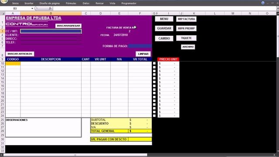Click the SUBTOTAL label
Image resolution: width=279 pixels, height=157 pixels.
tap(98, 120)
